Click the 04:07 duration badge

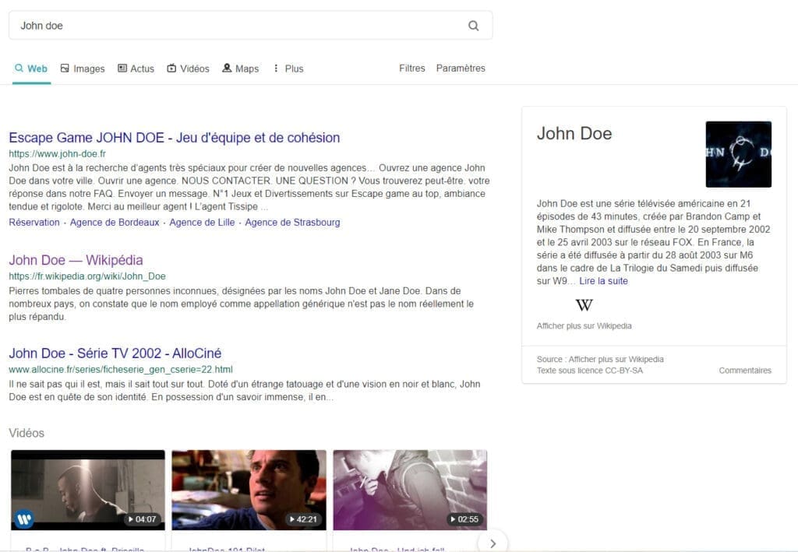[x=143, y=519]
